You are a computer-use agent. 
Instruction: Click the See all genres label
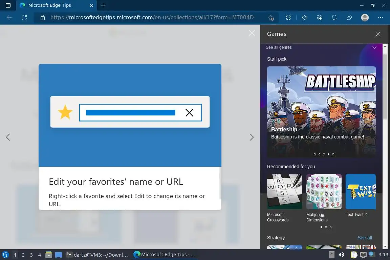click(279, 47)
